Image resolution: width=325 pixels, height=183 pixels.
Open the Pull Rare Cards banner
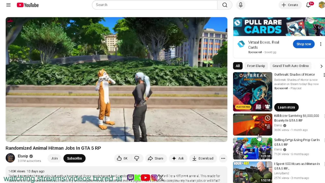coord(279,27)
